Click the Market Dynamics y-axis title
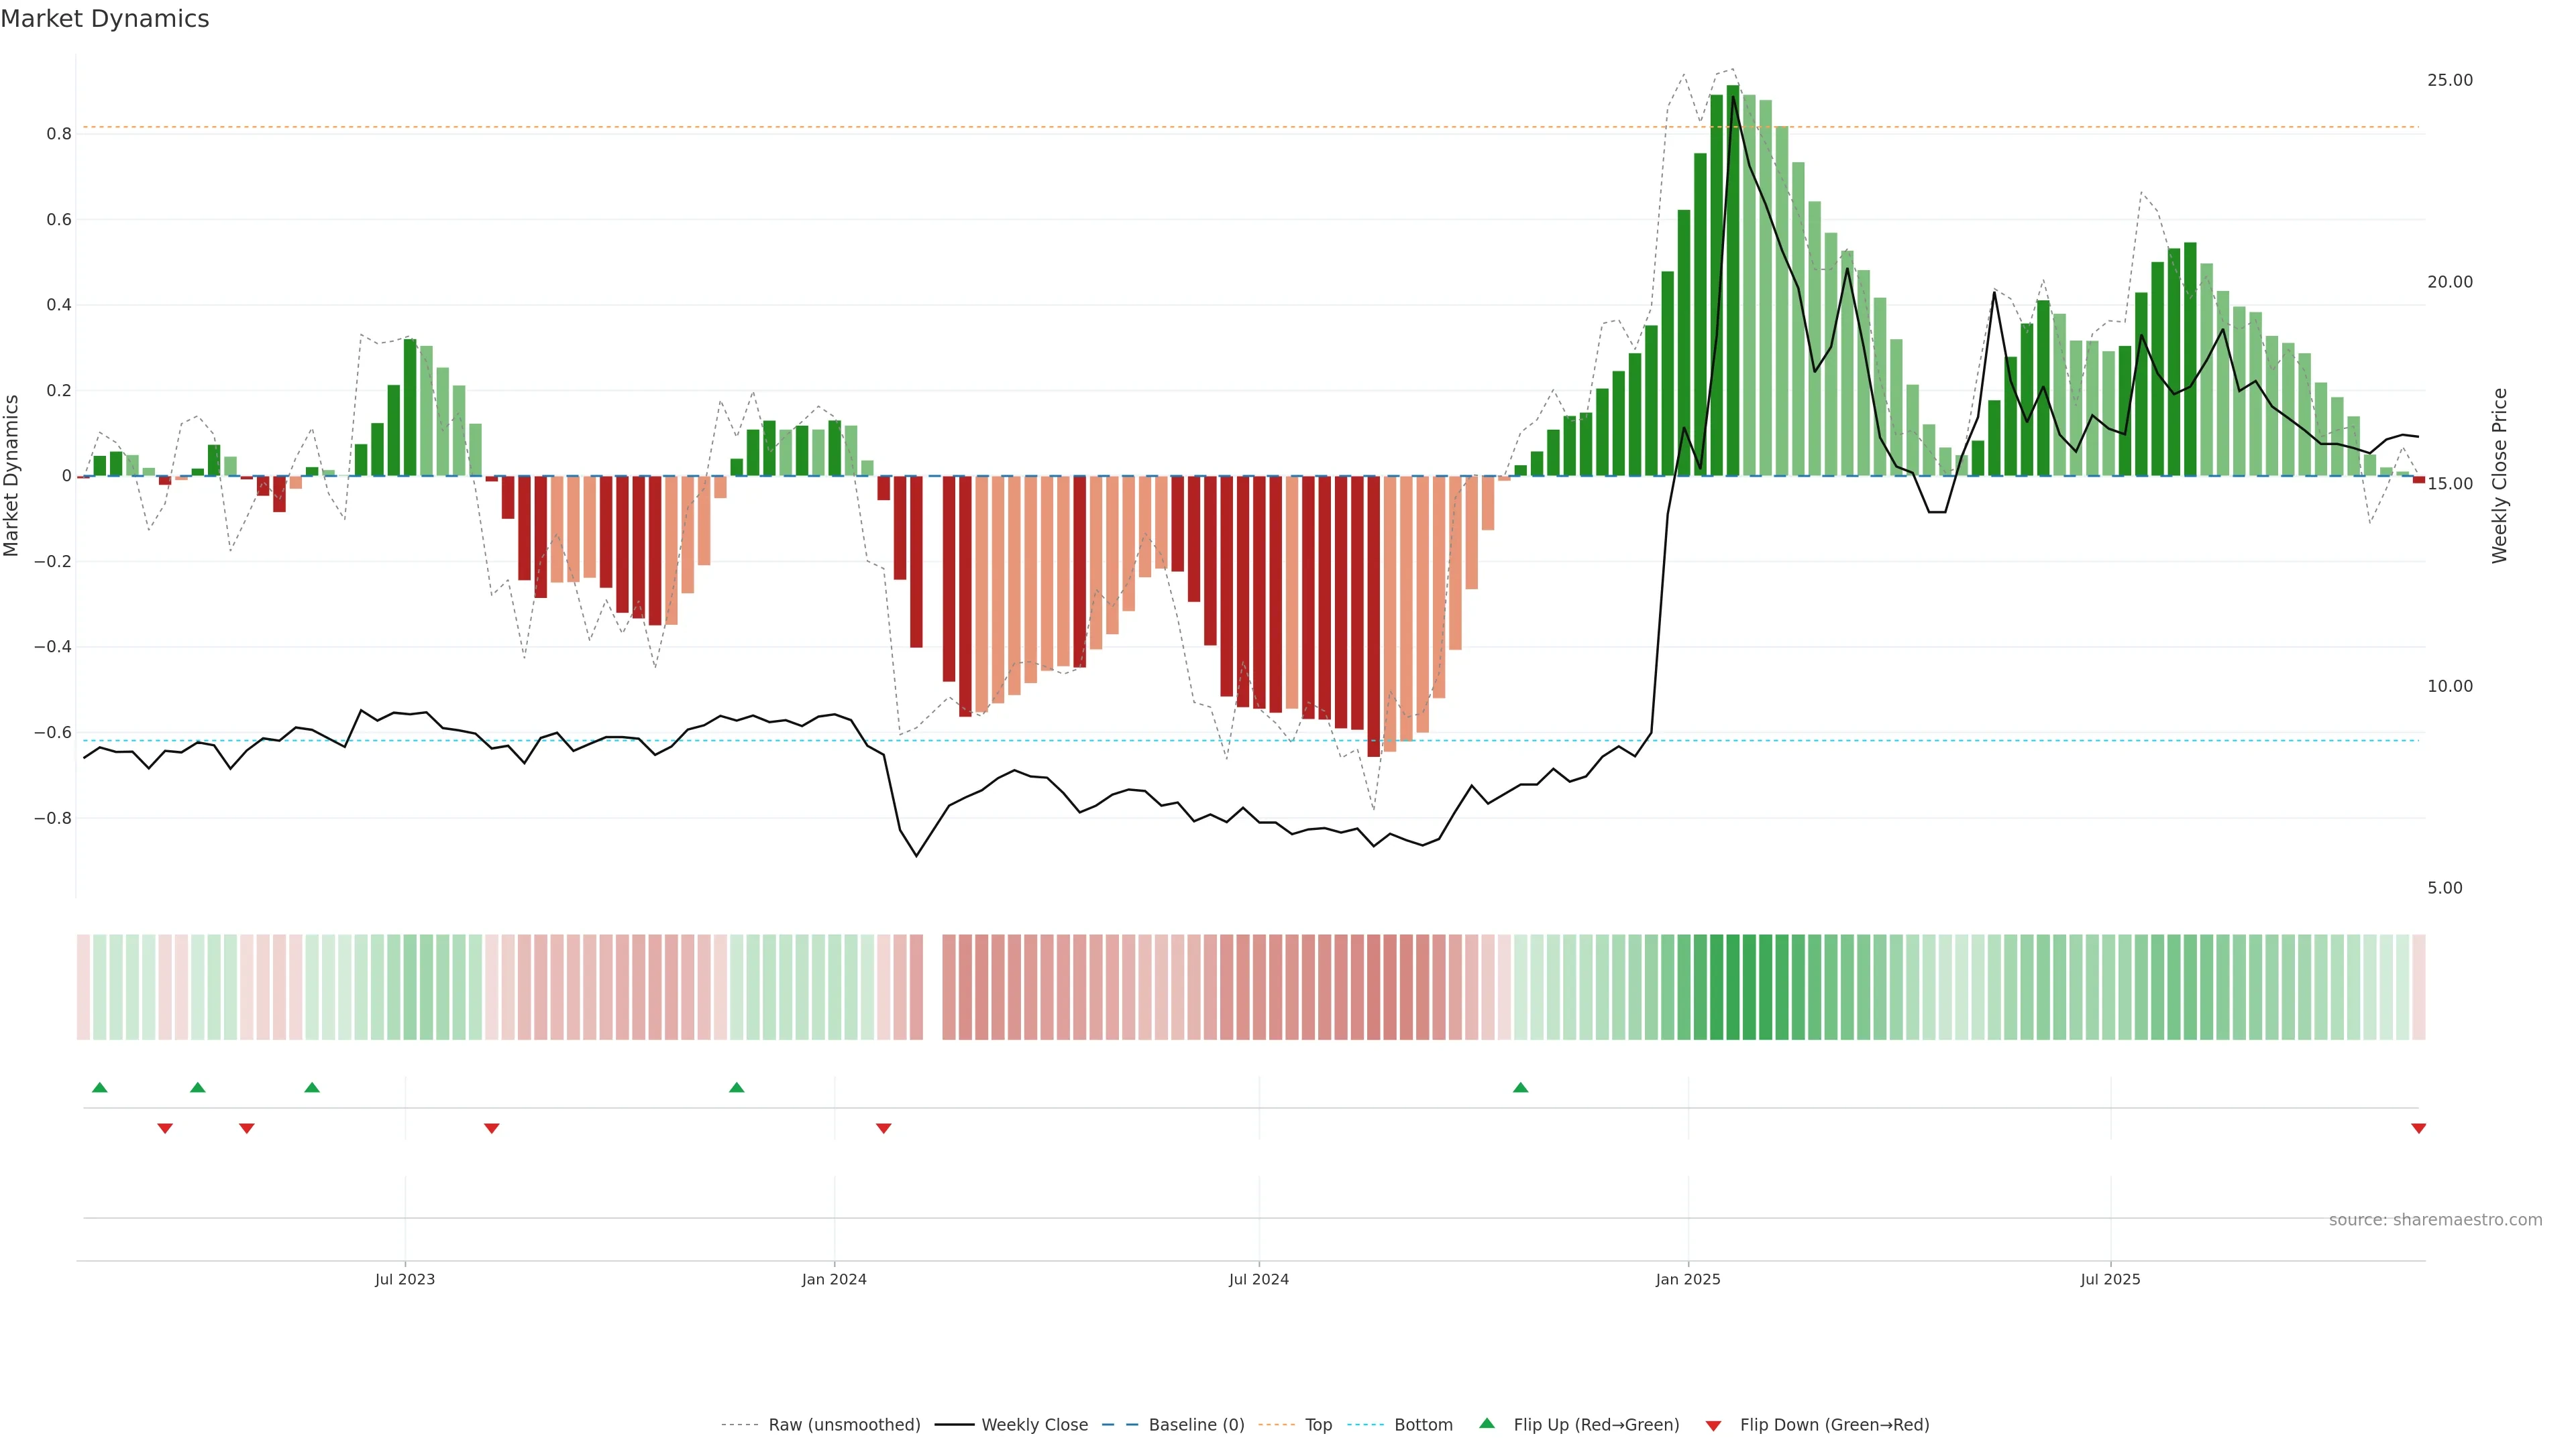Viewport: 2576px width, 1448px height. [12, 476]
